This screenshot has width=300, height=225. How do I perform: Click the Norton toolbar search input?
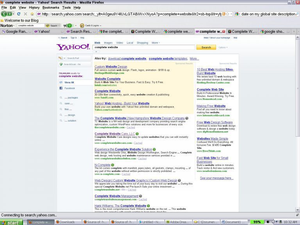(30, 25)
